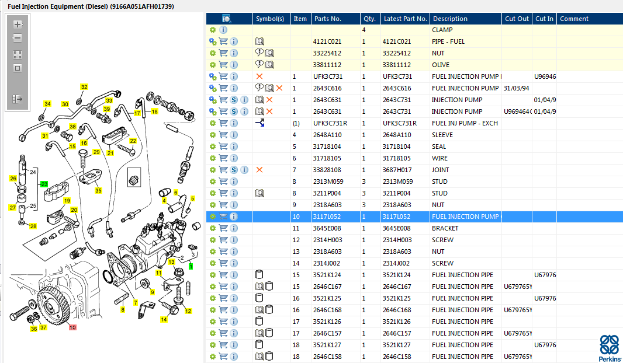The image size is (623, 363).
Task: Click the search icon in table header
Action: [227, 19]
